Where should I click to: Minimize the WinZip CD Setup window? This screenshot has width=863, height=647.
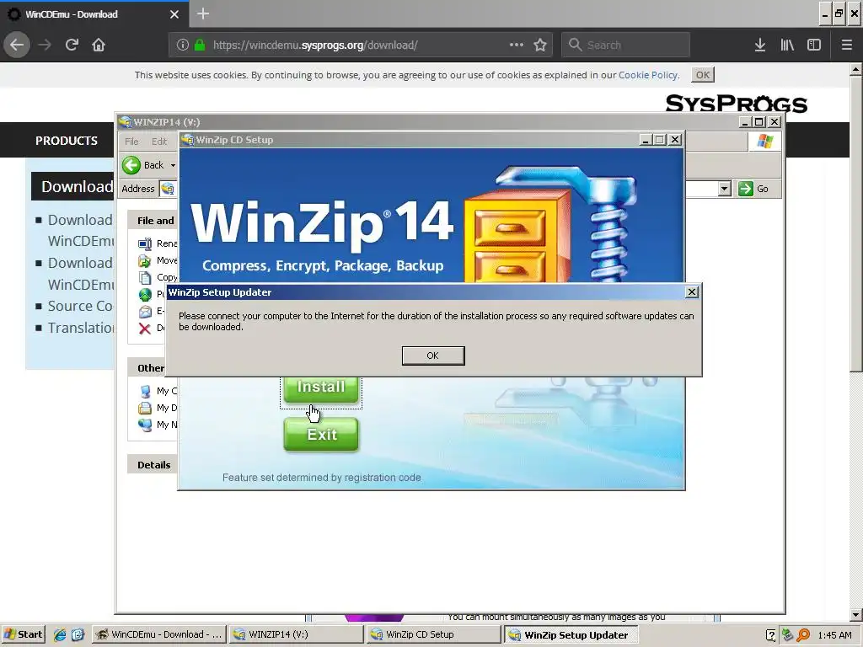(646, 140)
